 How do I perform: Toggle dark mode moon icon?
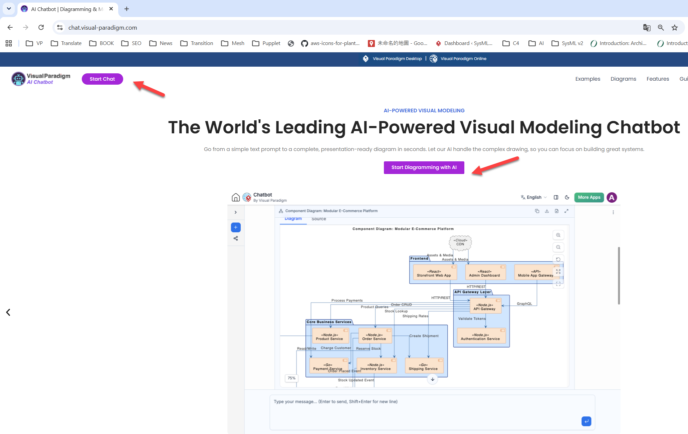[567, 197]
